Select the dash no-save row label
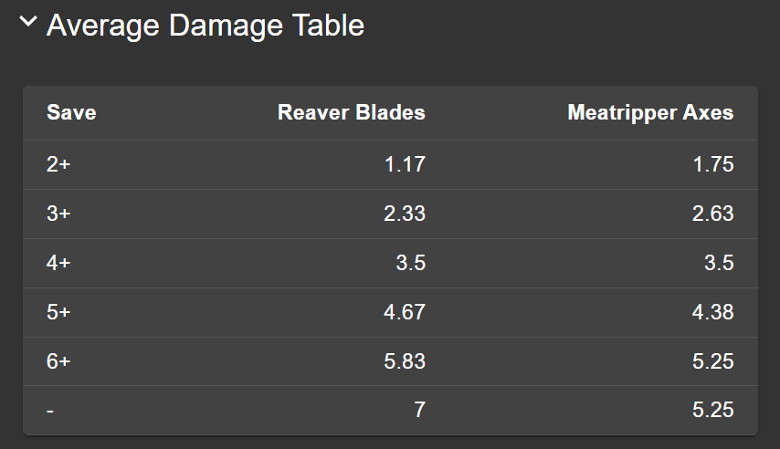The image size is (780, 449). tap(50, 411)
